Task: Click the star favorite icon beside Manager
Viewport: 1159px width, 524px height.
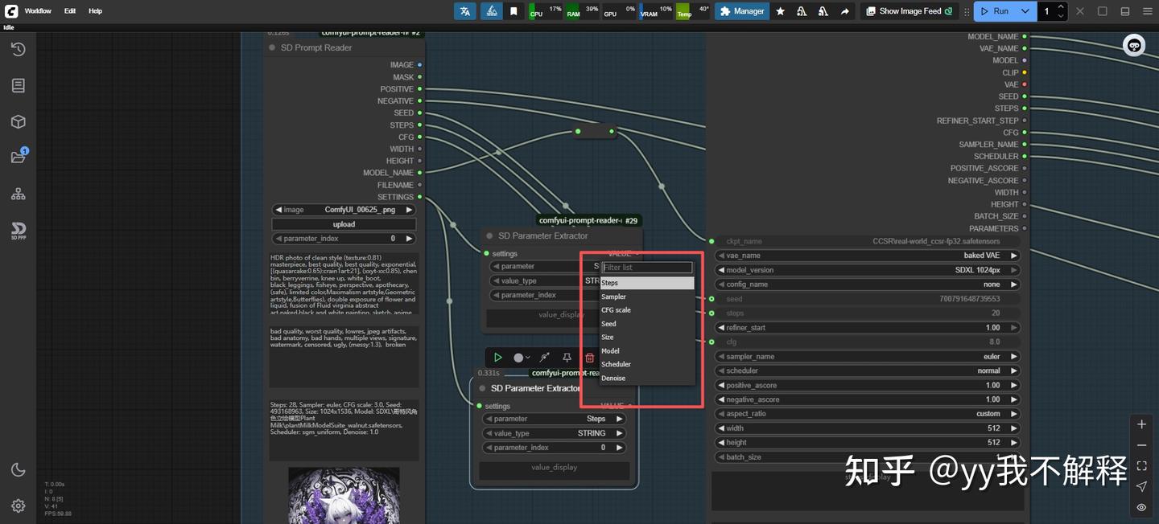Action: [x=780, y=11]
